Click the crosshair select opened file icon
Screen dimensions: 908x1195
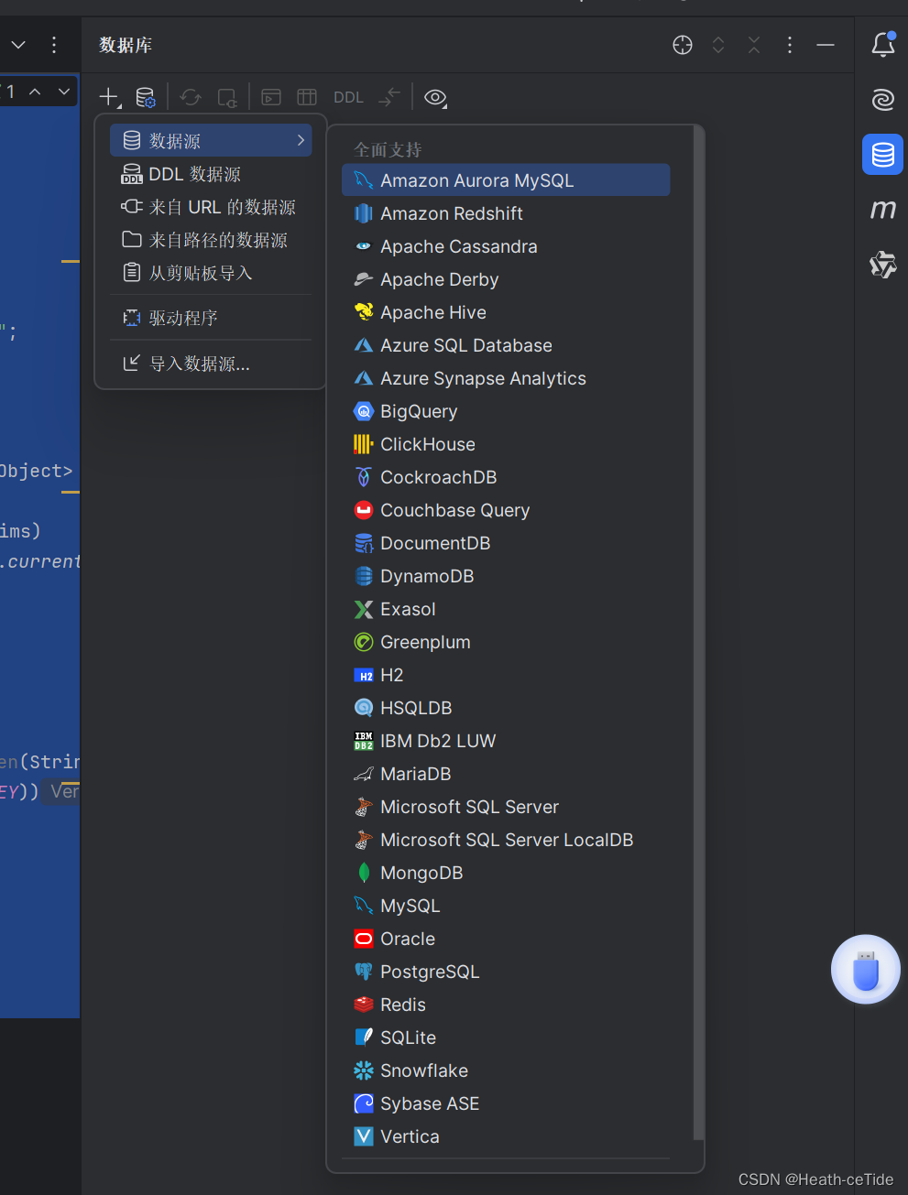(683, 45)
